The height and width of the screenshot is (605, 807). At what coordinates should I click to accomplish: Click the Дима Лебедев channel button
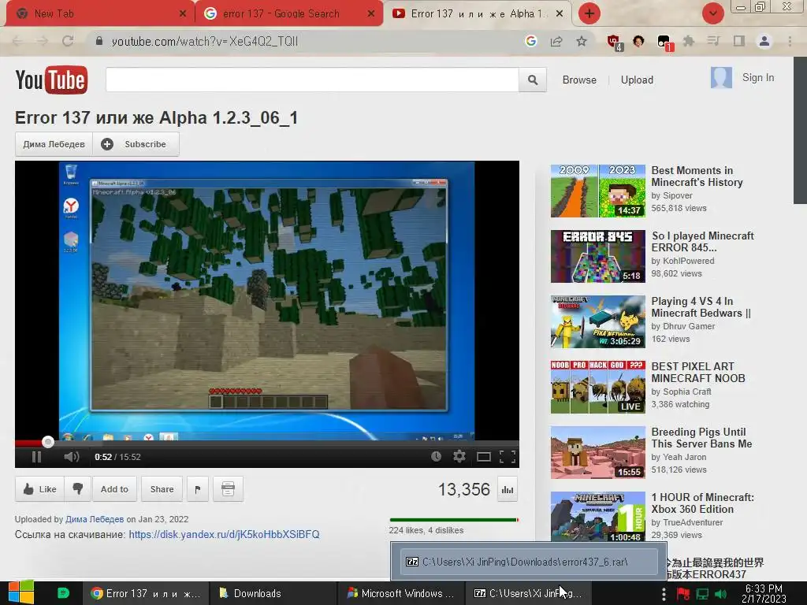click(54, 144)
